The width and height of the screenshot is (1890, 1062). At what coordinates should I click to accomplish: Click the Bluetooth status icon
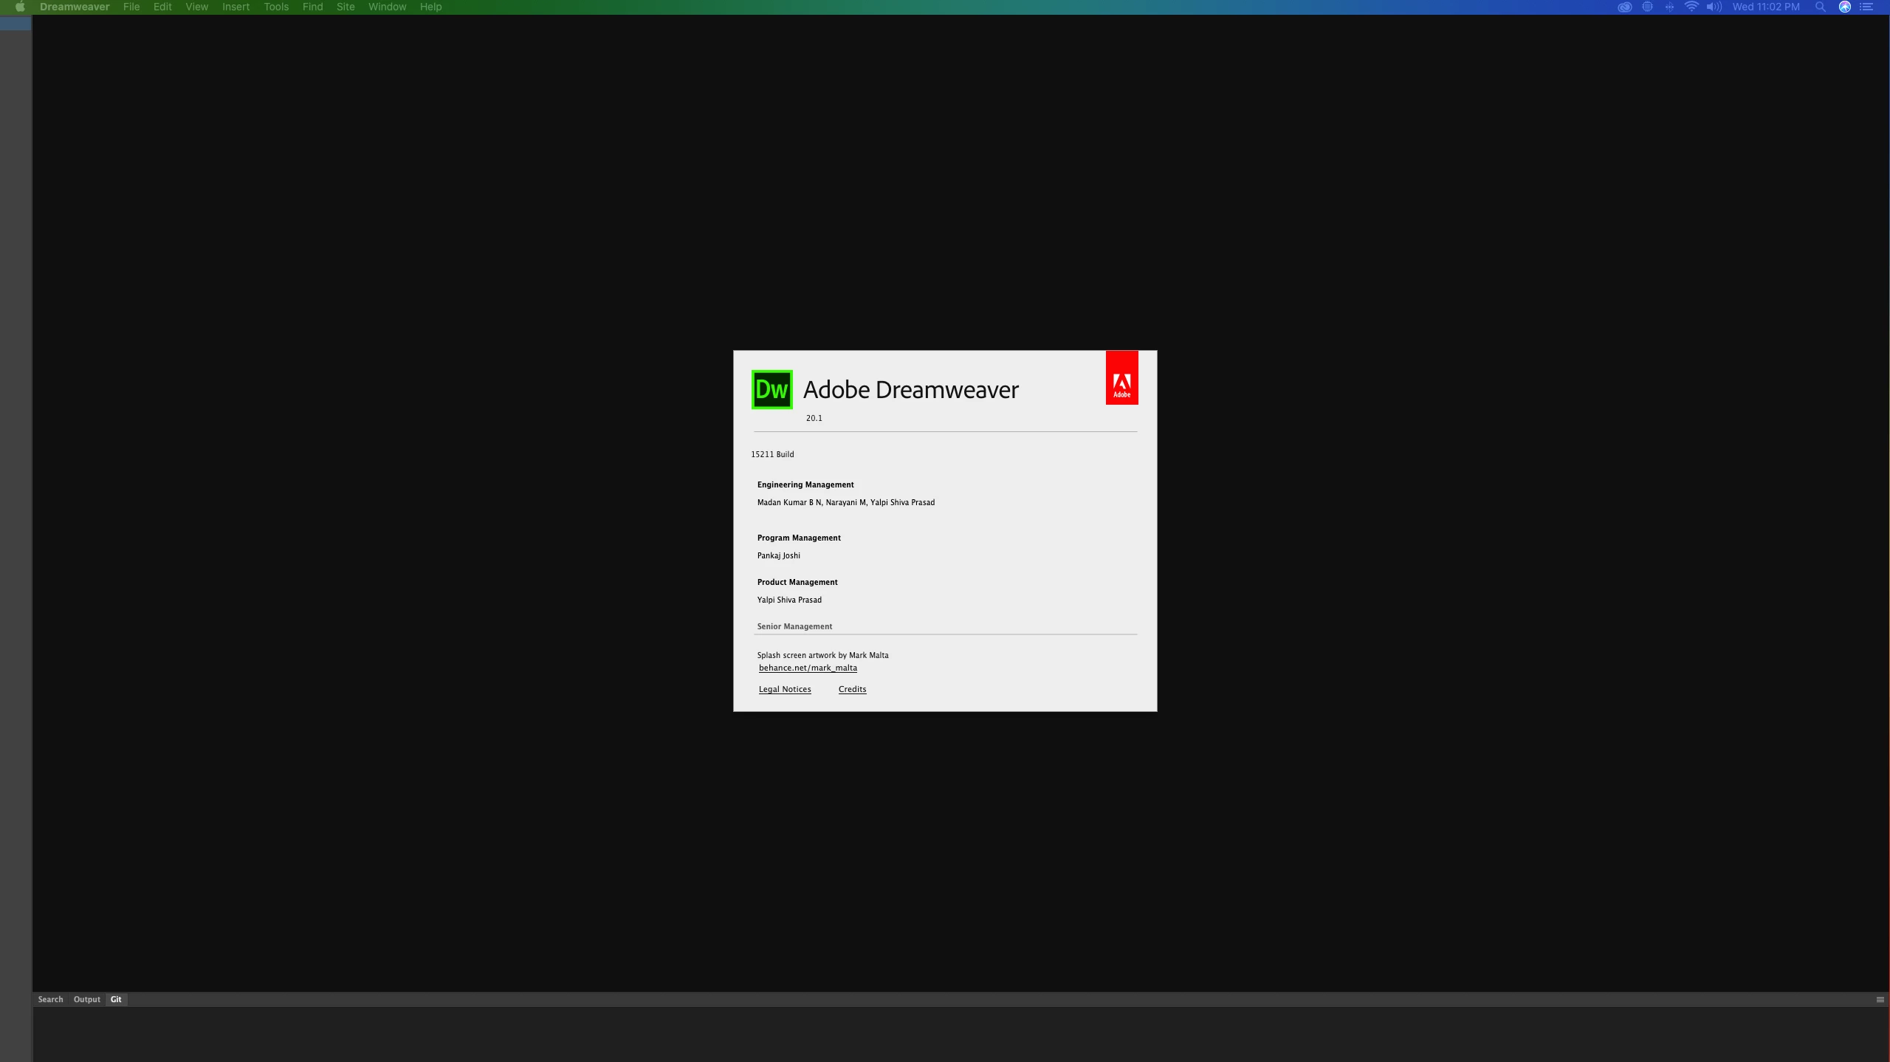[1669, 7]
